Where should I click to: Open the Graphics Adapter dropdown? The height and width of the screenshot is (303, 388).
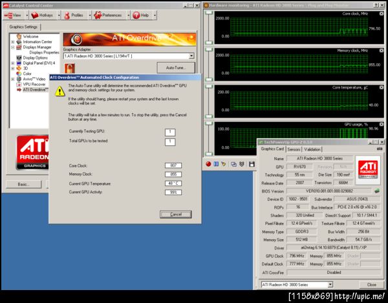click(x=191, y=56)
